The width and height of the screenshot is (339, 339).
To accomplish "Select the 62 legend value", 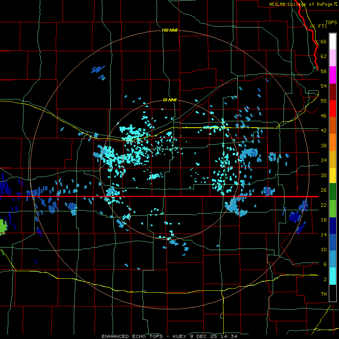I will click(324, 56).
